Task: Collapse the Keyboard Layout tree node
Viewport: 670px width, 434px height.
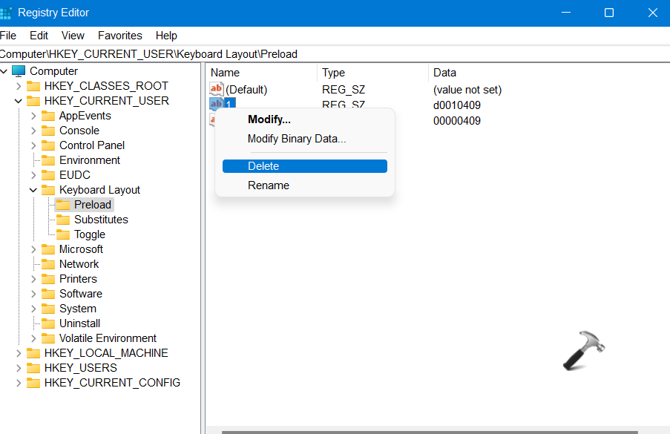Action: (33, 190)
